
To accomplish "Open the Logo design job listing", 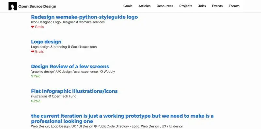I will pyautogui.click(x=46, y=42).
